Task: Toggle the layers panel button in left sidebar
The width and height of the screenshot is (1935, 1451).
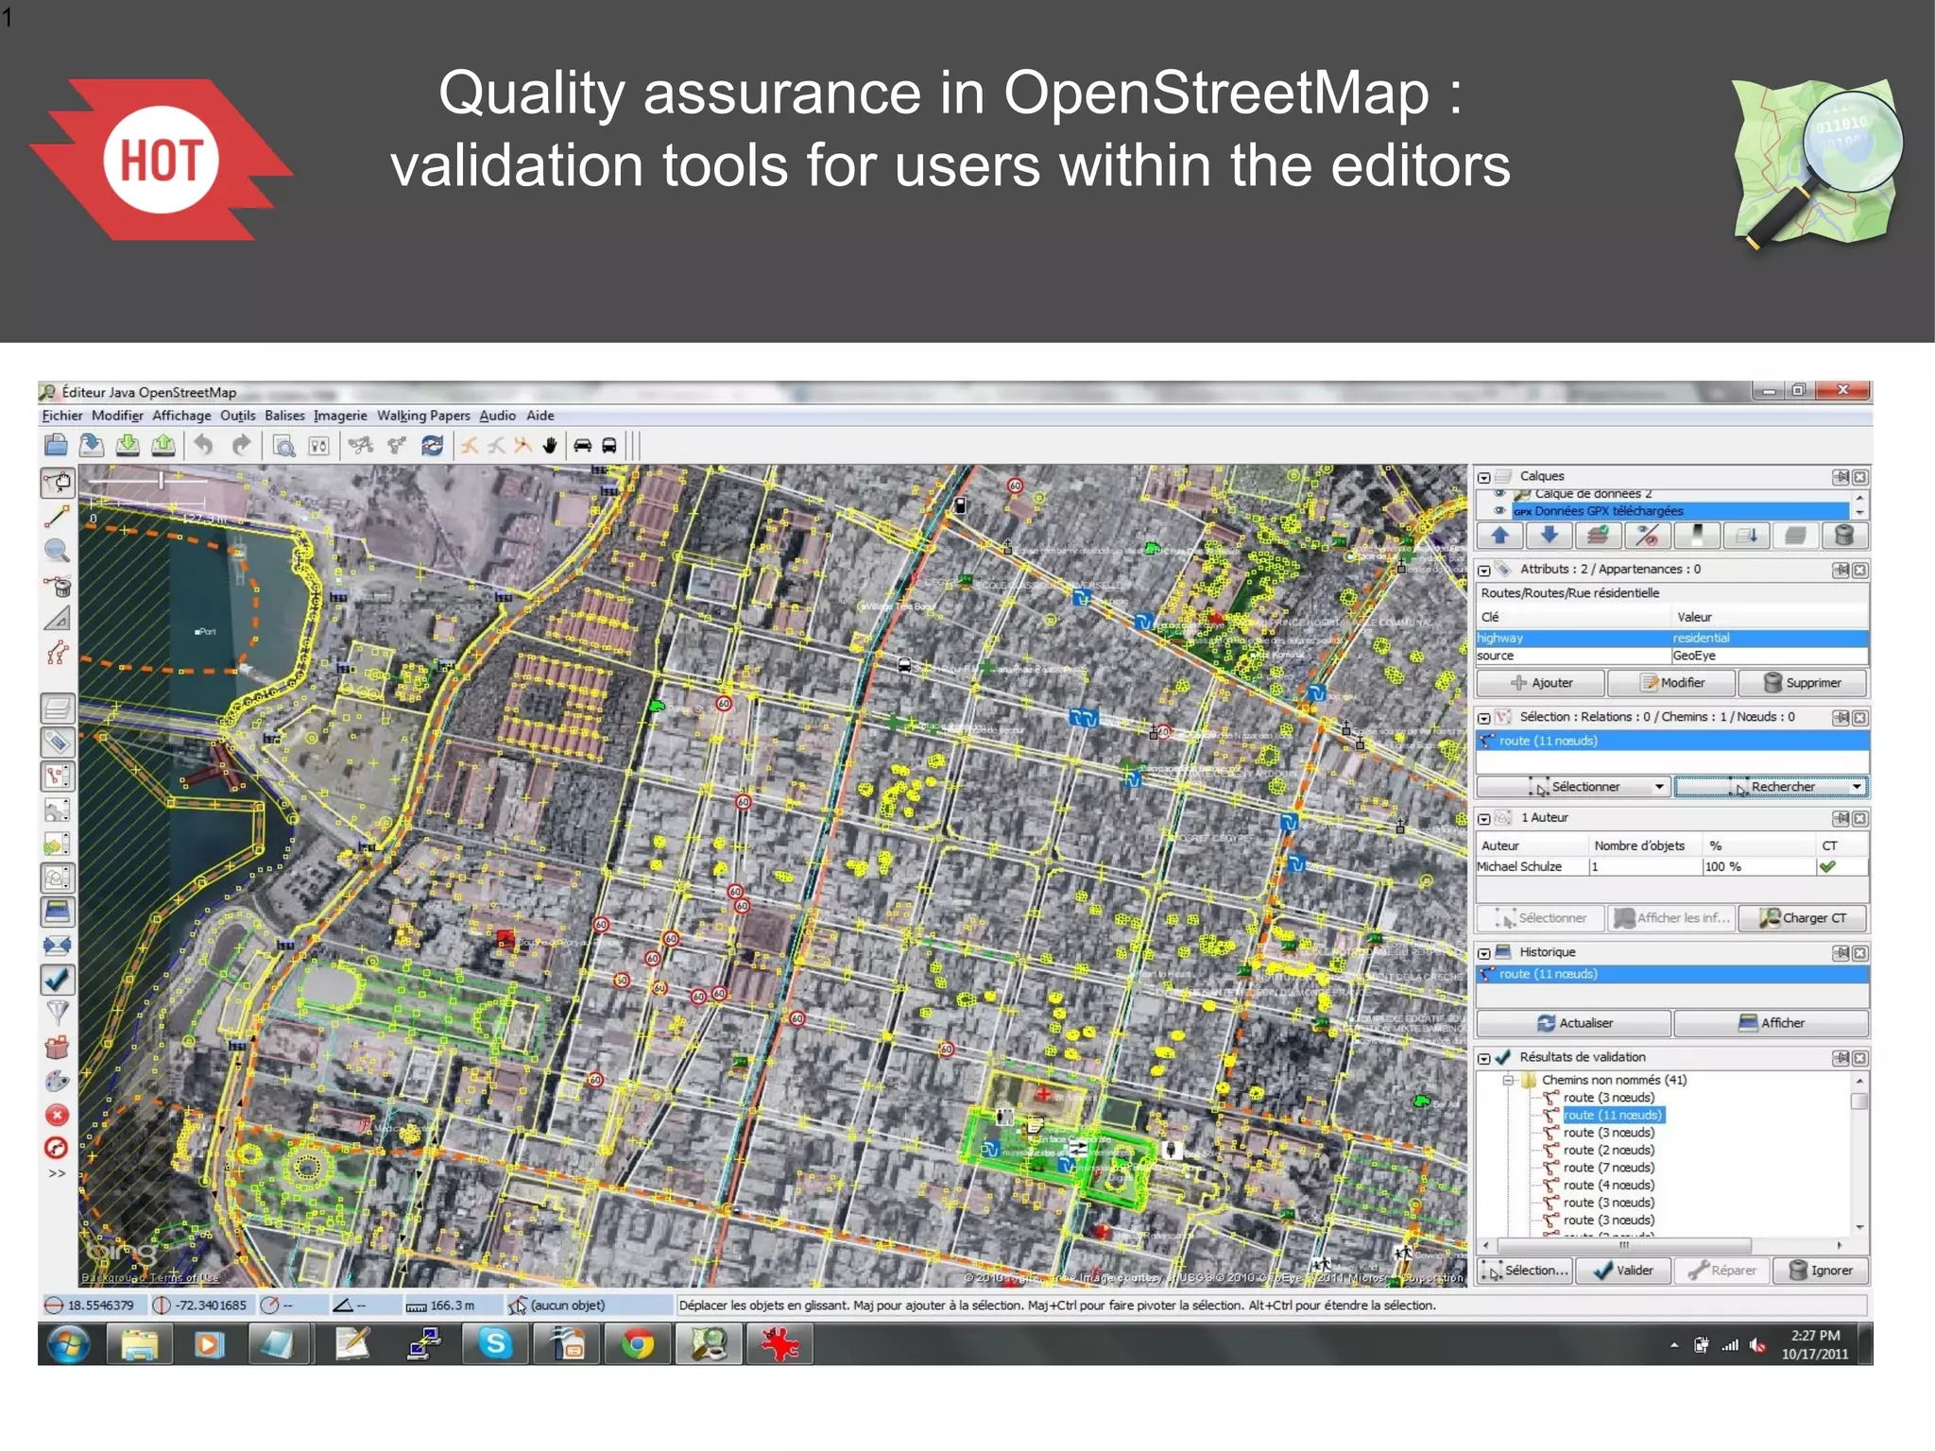Action: (x=57, y=708)
